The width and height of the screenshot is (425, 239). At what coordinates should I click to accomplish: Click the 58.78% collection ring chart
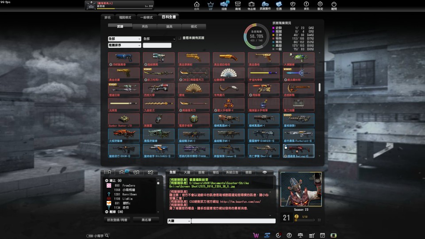[256, 36]
